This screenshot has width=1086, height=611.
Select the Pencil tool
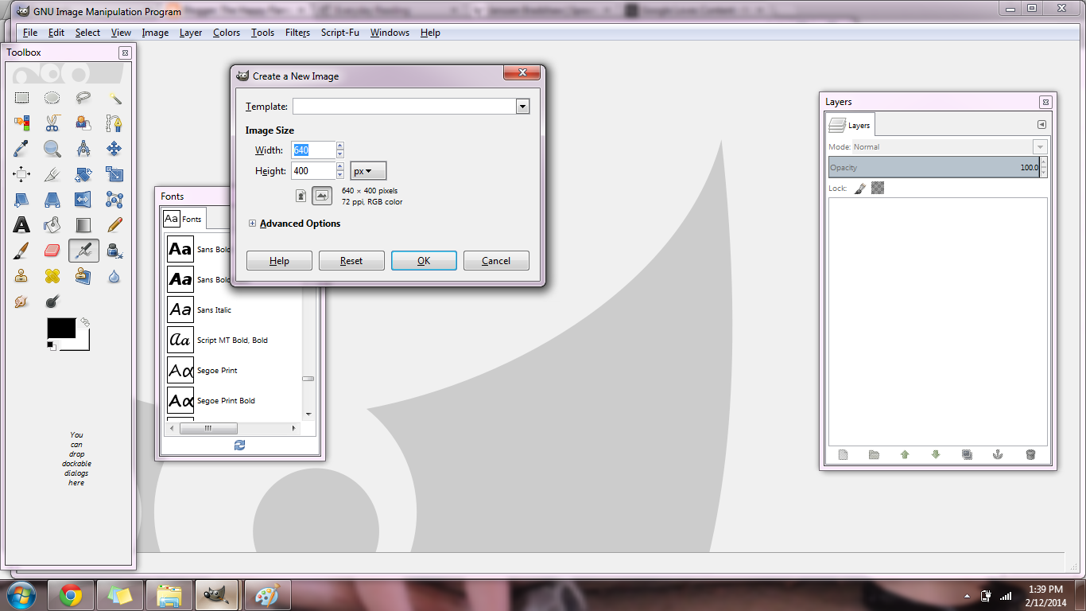114,225
